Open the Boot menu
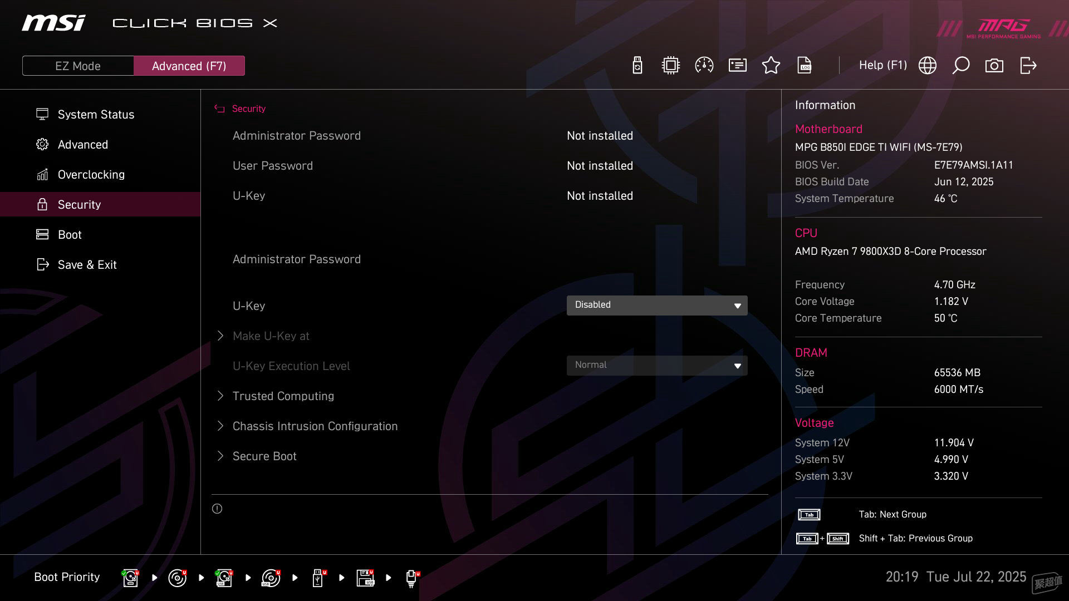The width and height of the screenshot is (1069, 601). [100, 234]
